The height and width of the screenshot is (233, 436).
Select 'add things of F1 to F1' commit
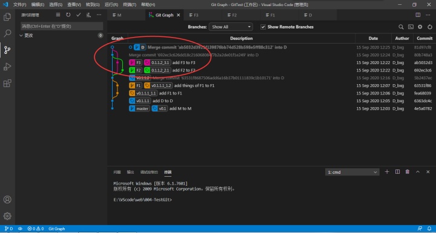[x=271, y=86]
